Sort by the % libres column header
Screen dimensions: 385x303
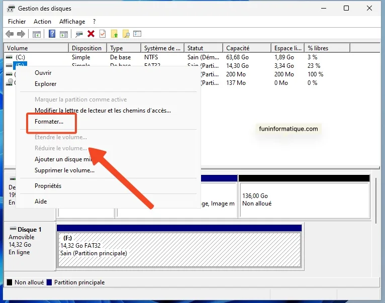tap(327, 48)
